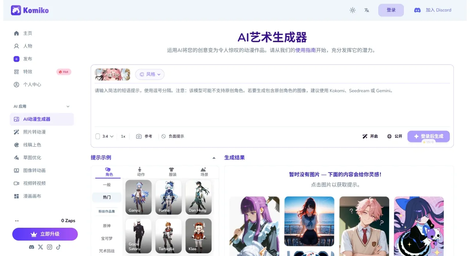Switch to the 场景 tab
This screenshot has height=256, width=470.
pyautogui.click(x=204, y=172)
